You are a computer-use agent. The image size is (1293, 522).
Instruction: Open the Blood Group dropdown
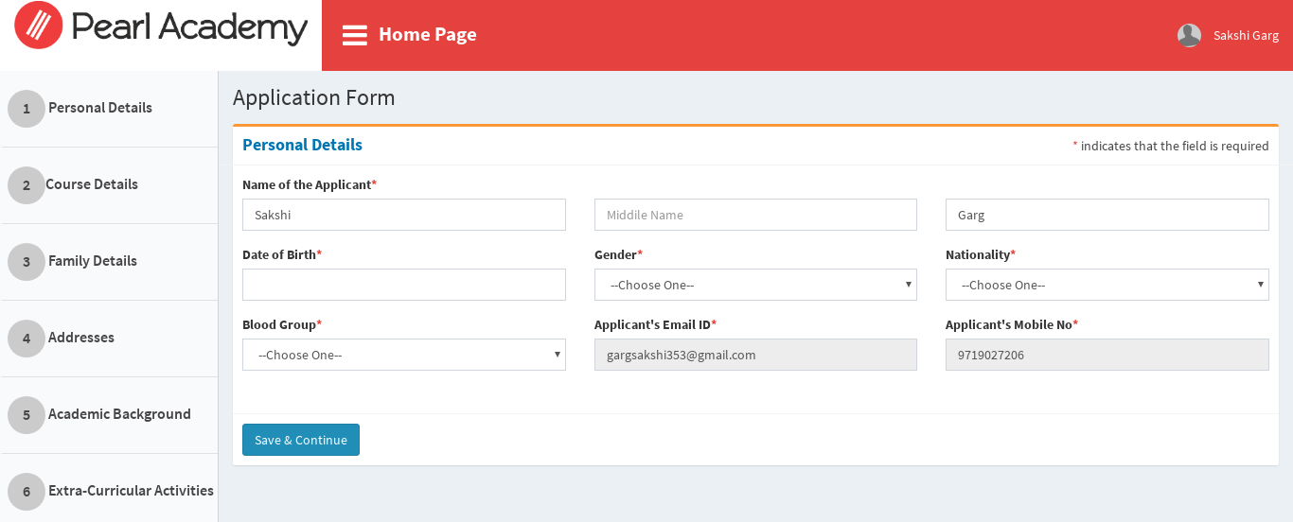click(x=403, y=355)
